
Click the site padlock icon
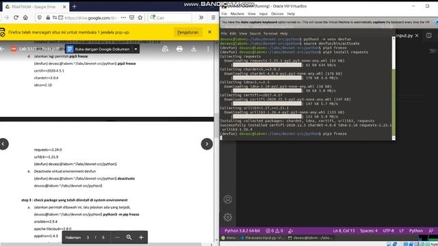48,18
